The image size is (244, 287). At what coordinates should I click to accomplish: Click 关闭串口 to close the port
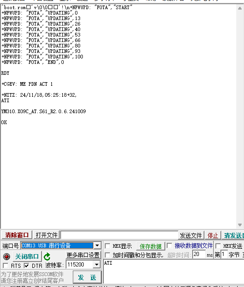[x=27, y=256]
